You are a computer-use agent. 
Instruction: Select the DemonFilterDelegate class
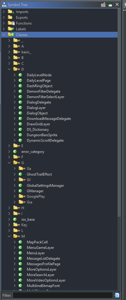pyautogui.click(x=43, y=91)
